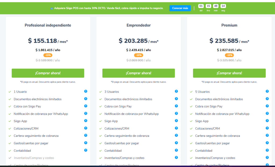275x167 pixels.
Task: Click Premium Contabilidad question mark icon
Action: (x=267, y=150)
